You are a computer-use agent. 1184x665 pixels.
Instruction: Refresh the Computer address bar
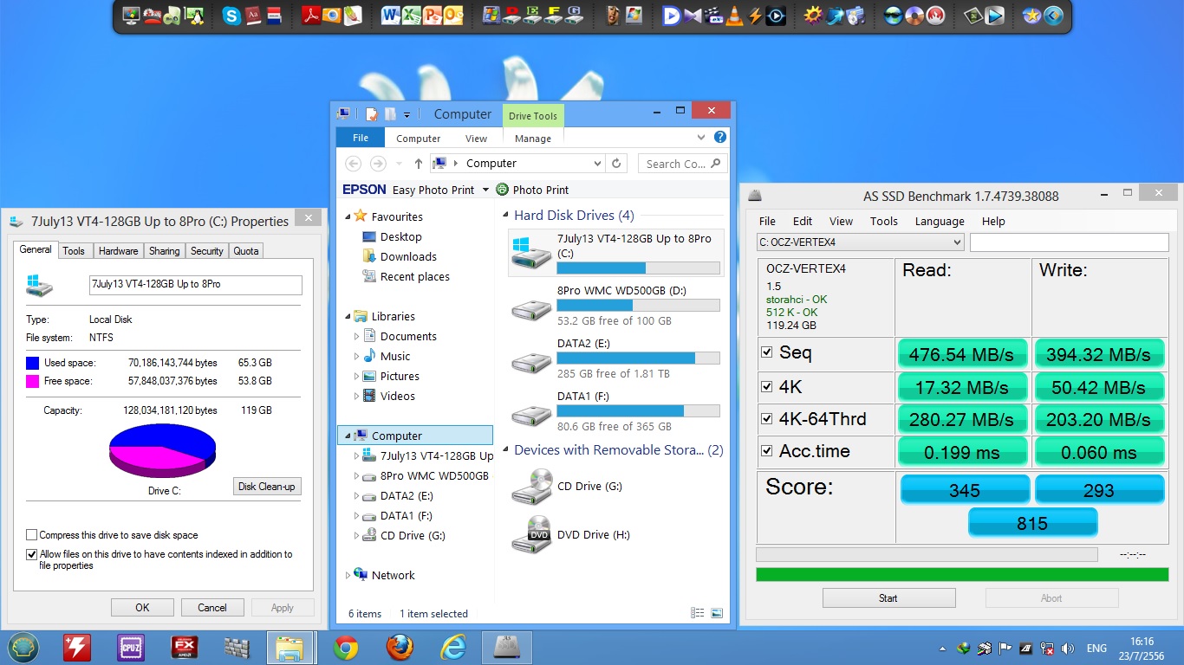click(x=616, y=163)
